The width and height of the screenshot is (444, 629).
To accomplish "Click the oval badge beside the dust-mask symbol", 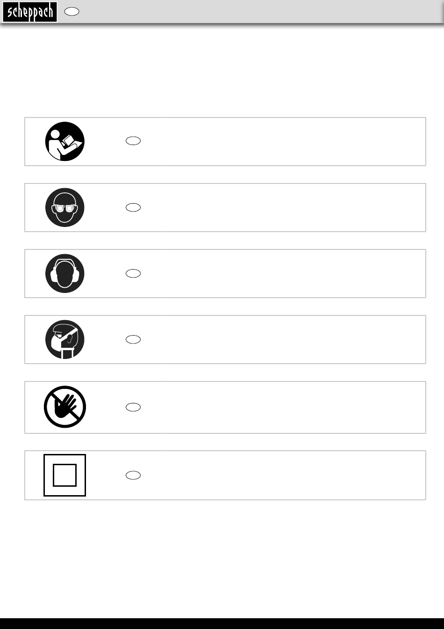I will coord(133,339).
